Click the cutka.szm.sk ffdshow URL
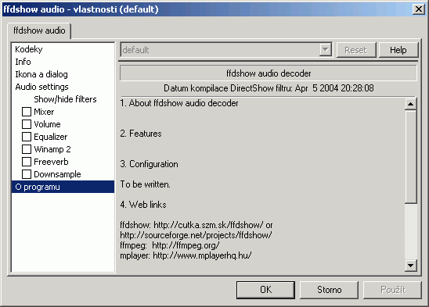 coord(208,225)
